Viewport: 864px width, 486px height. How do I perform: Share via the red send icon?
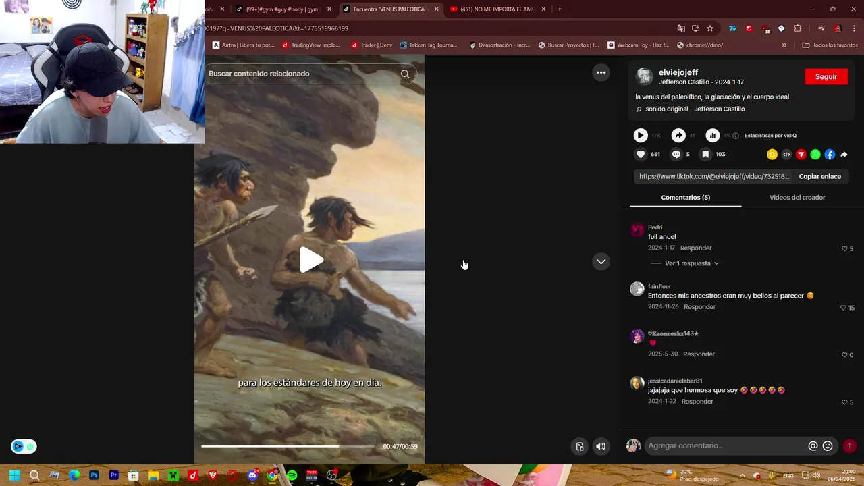tap(801, 155)
